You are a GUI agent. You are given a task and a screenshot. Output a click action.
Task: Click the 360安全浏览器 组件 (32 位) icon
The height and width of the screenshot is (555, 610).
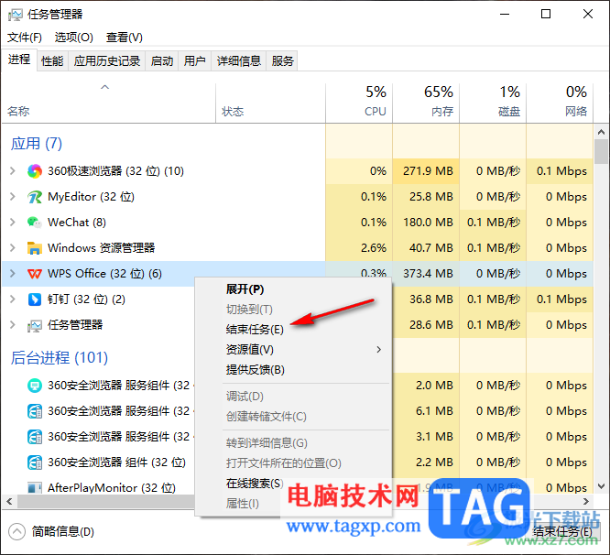coord(35,462)
